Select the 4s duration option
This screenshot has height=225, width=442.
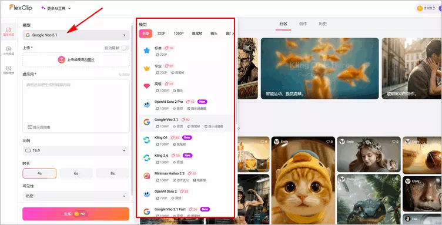[39, 173]
